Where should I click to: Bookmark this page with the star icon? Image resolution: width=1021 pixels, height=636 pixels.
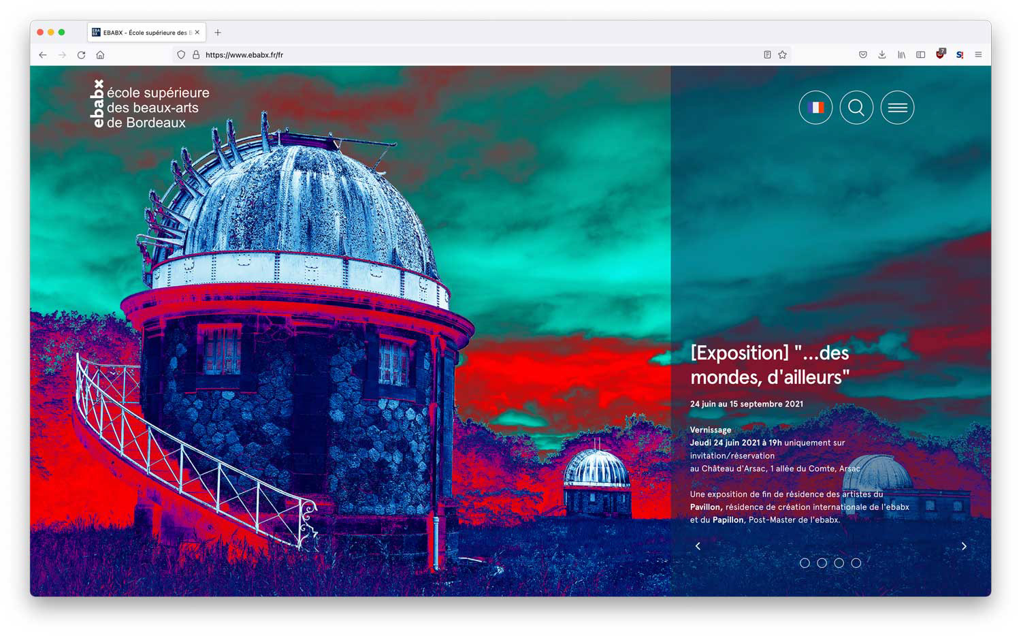point(783,55)
